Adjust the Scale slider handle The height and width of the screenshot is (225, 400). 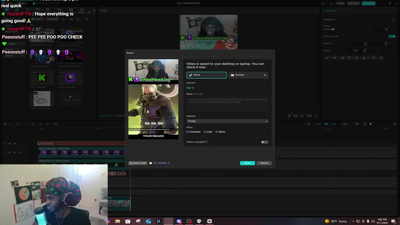click(333, 29)
